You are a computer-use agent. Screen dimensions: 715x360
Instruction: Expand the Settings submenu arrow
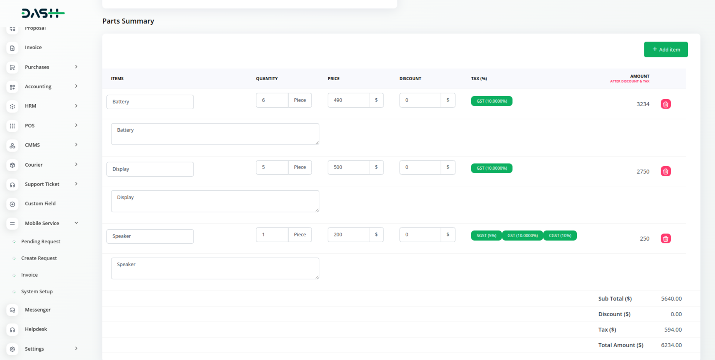click(76, 349)
